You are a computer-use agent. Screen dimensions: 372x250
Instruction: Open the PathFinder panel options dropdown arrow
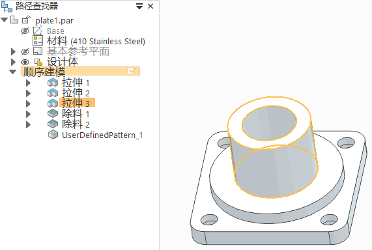[139, 7]
